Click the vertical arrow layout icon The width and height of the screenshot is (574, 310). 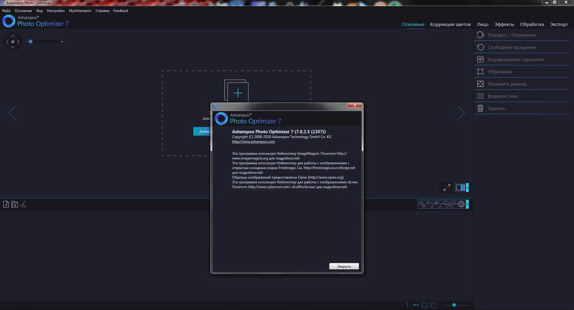coord(407,305)
